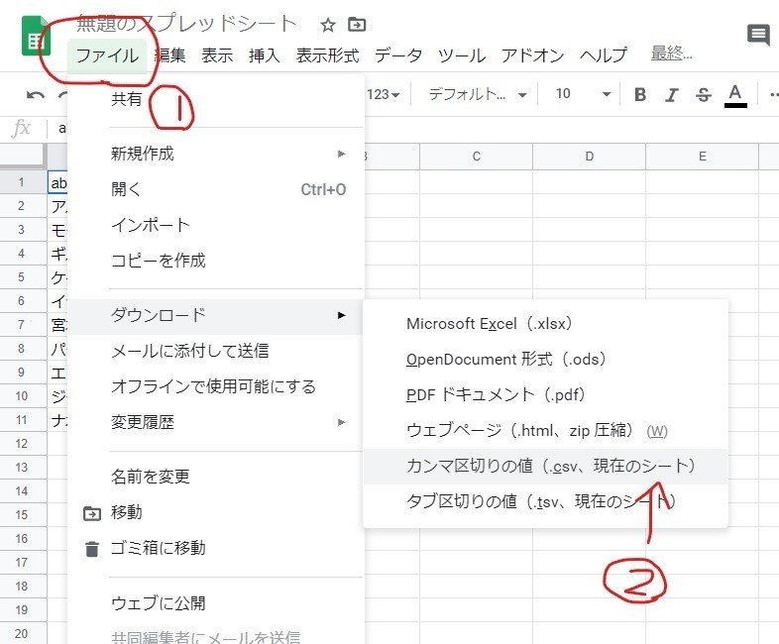Image resolution: width=779 pixels, height=644 pixels.
Task: Download as カンマ区切りの値 (.csv)
Action: tap(545, 467)
